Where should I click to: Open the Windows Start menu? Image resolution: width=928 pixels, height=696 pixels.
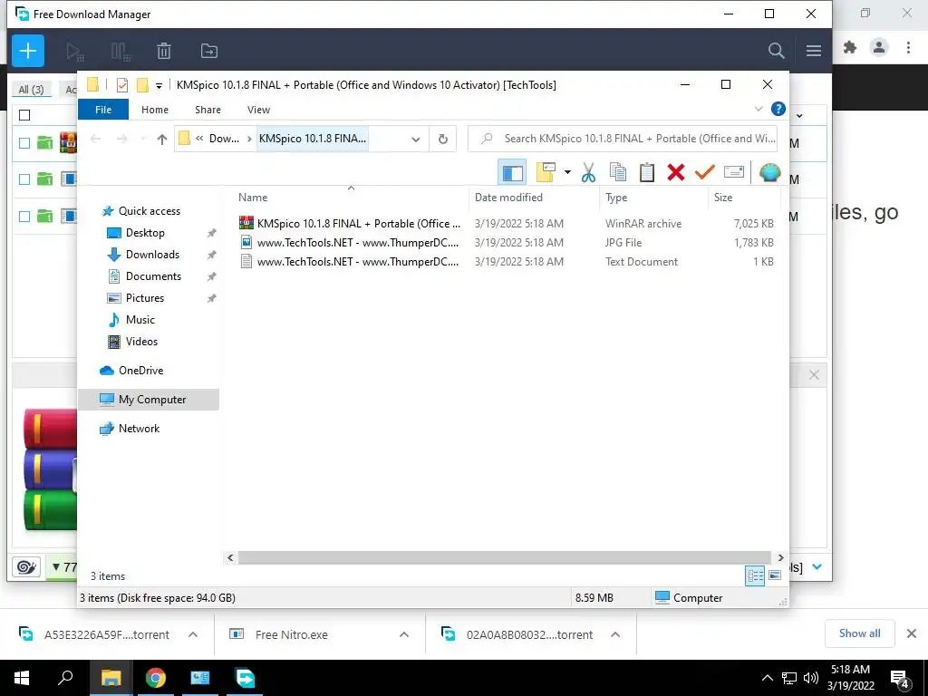tap(22, 678)
